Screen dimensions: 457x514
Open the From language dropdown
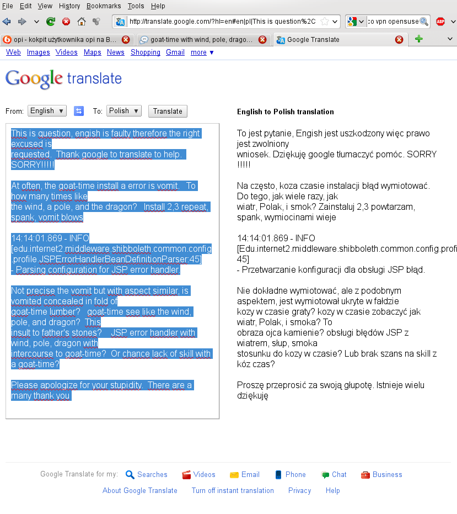47,111
